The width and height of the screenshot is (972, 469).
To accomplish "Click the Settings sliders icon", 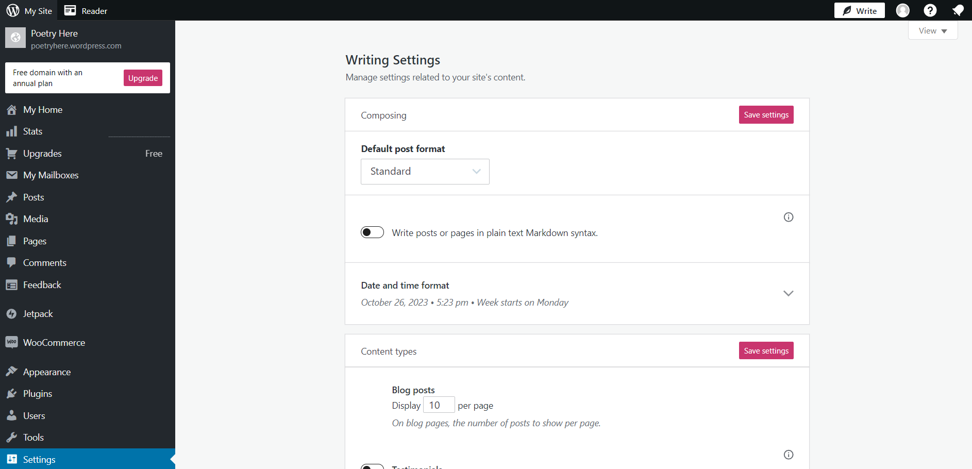I will click(12, 459).
